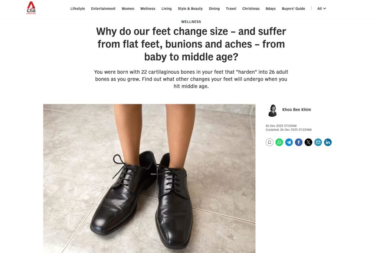Open author Khoo Bee Khim's profile
Viewport: 380px width, 253px height.
297,110
